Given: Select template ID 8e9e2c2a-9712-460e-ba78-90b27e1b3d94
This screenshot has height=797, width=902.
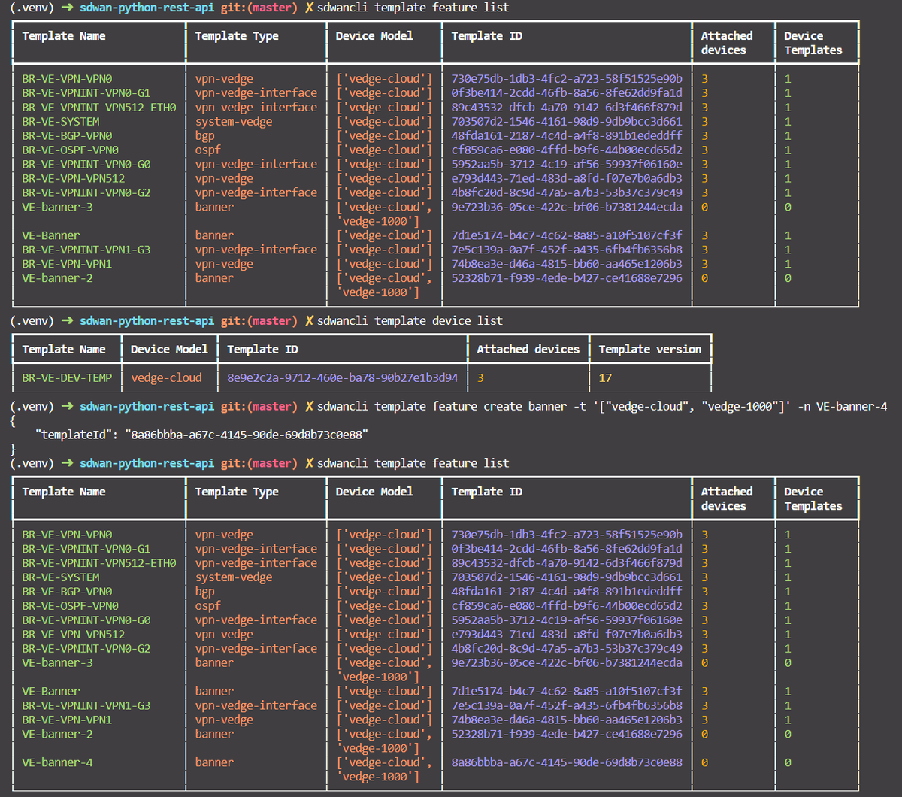Looking at the screenshot, I should coord(342,377).
